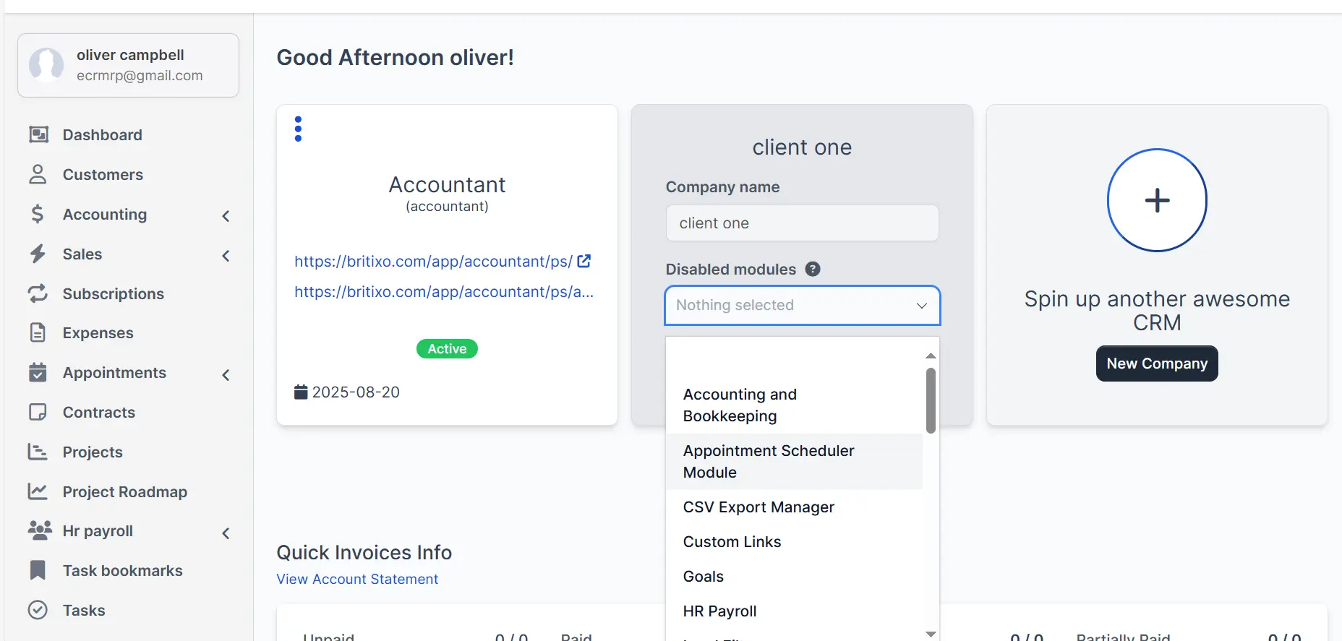Expand the Sales sidebar section
The image size is (1342, 641).
click(x=225, y=255)
